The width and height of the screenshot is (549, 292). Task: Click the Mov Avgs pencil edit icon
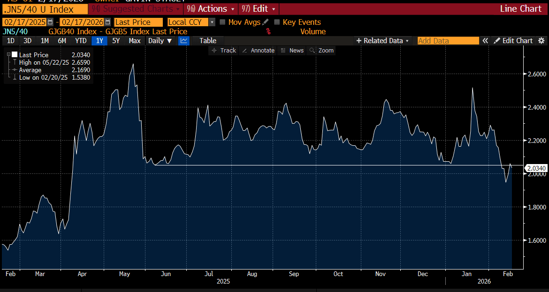coord(266,22)
